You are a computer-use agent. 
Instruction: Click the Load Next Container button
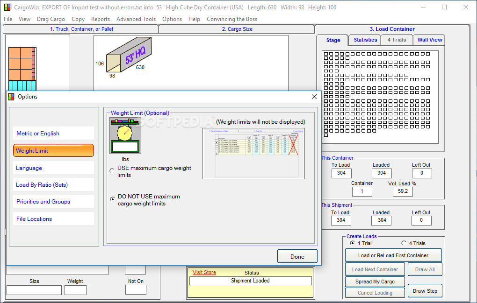click(375, 269)
